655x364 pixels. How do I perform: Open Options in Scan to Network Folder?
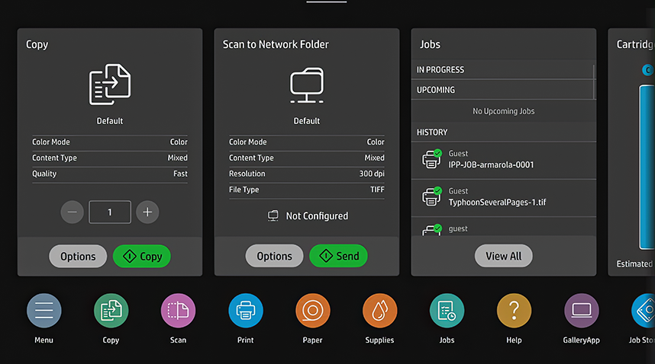[274, 256]
